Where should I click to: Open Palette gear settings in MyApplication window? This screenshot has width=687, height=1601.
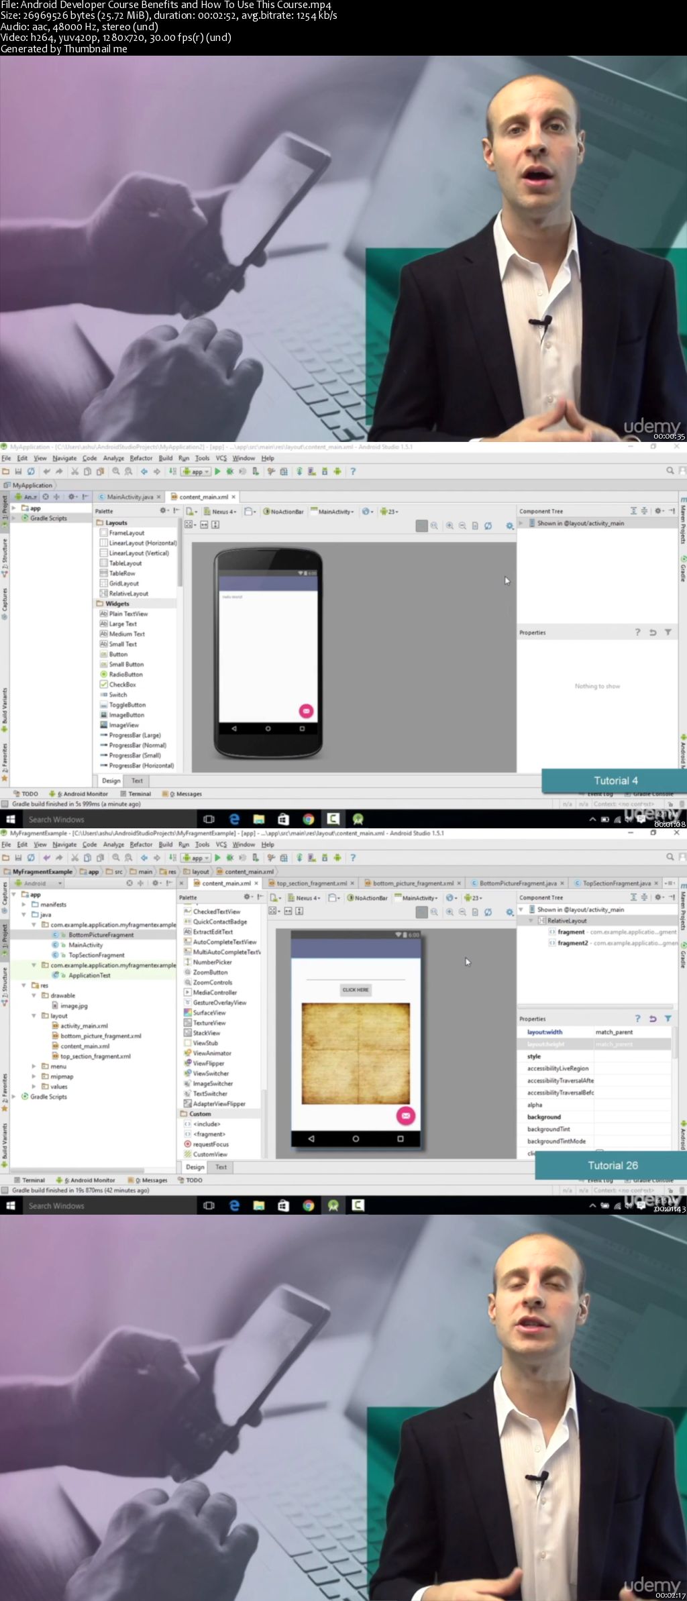click(x=164, y=511)
